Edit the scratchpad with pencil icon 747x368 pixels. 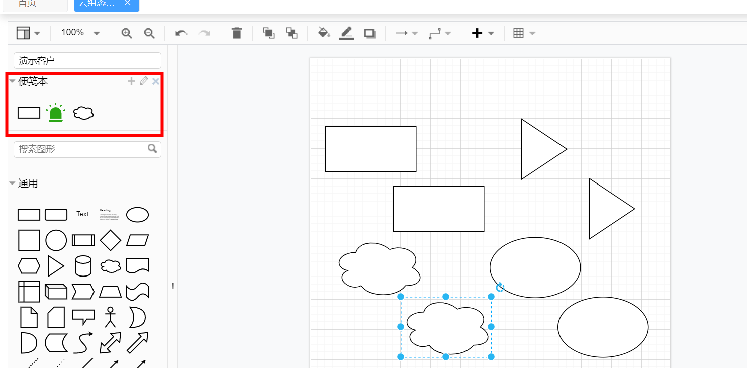click(144, 81)
